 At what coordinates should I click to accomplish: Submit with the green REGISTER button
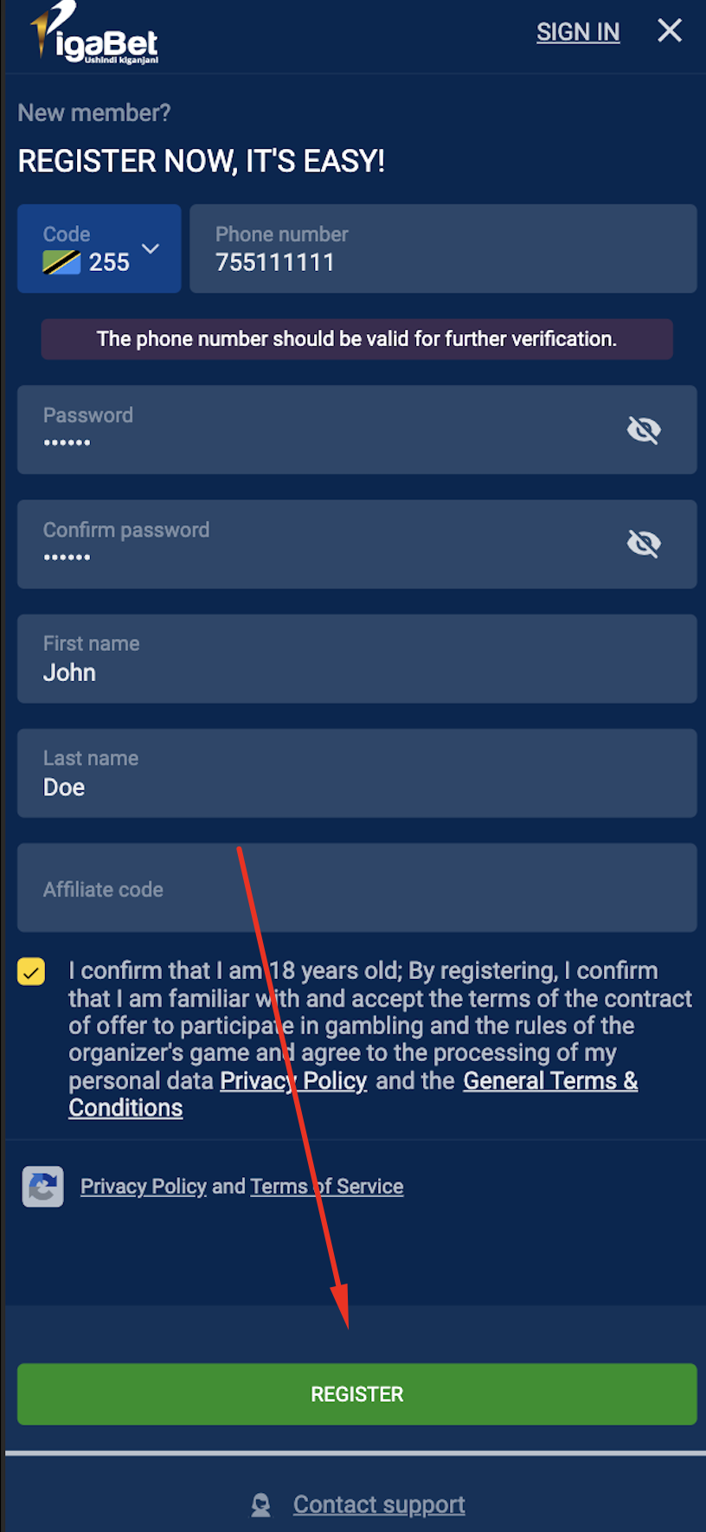tap(357, 1394)
